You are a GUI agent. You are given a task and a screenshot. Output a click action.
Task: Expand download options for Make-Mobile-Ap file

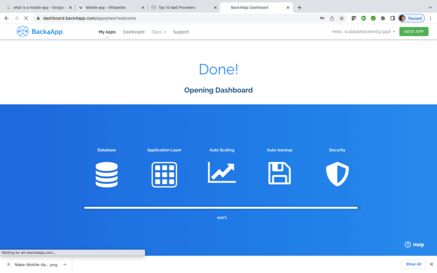tap(65, 264)
